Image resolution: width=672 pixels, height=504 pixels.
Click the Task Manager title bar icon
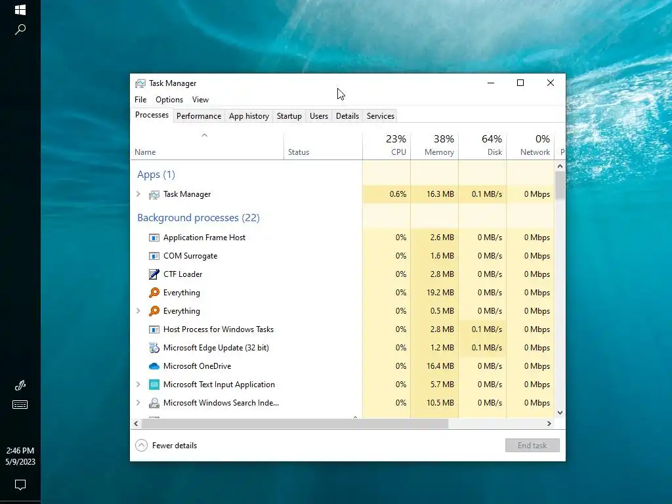coord(140,83)
